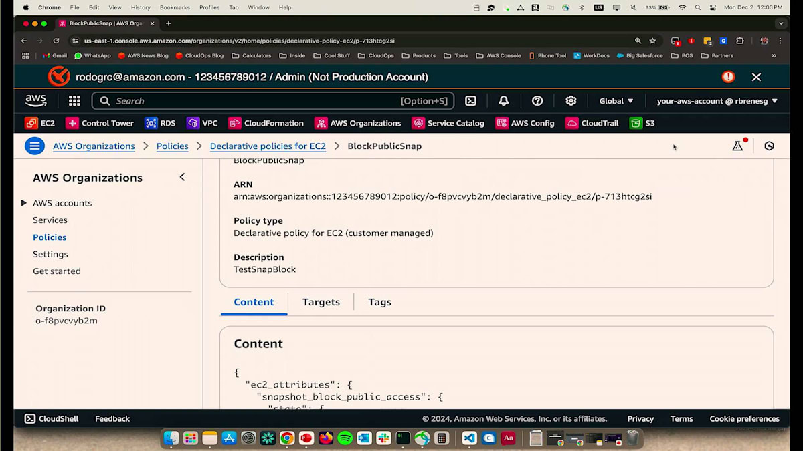This screenshot has width=803, height=451.
Task: Open the notifications bell
Action: point(504,101)
